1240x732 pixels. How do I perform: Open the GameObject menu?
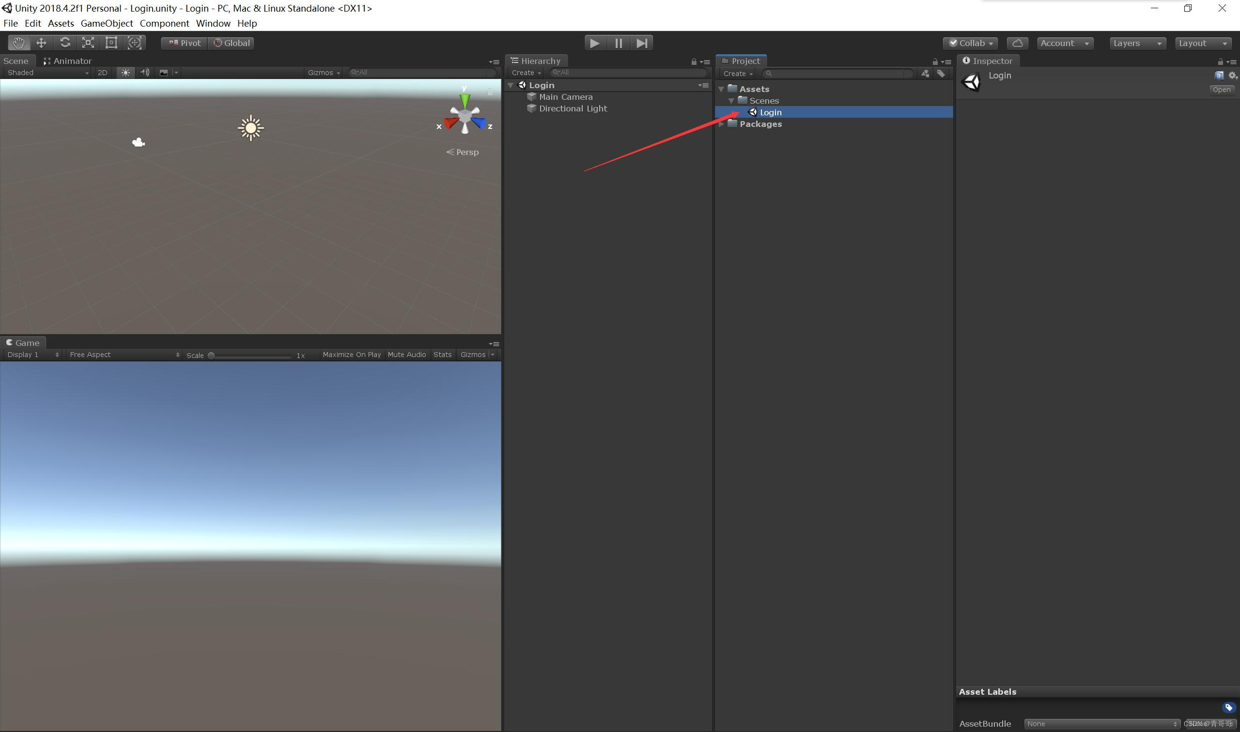click(105, 23)
